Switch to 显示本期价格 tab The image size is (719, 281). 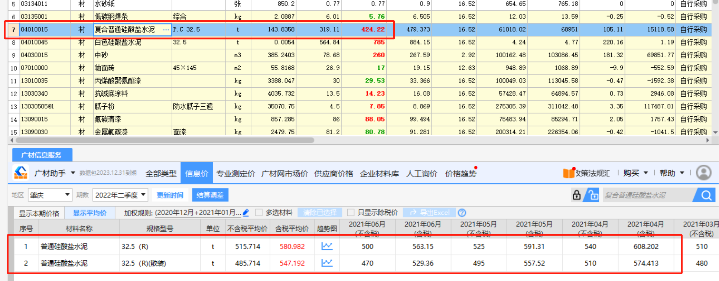(39, 213)
